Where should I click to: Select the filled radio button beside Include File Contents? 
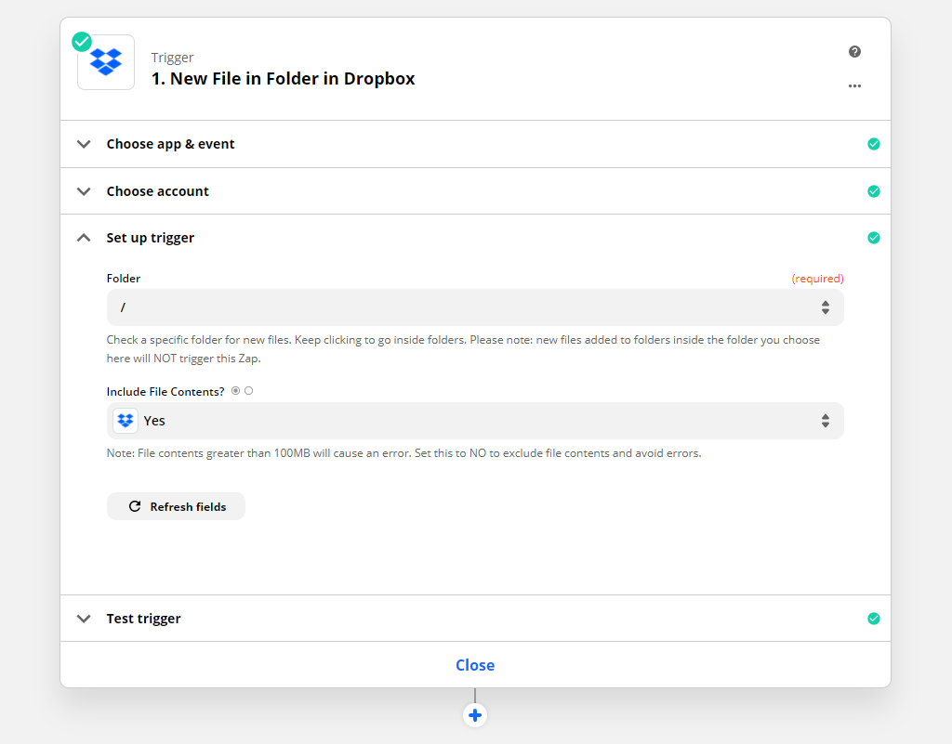click(235, 391)
